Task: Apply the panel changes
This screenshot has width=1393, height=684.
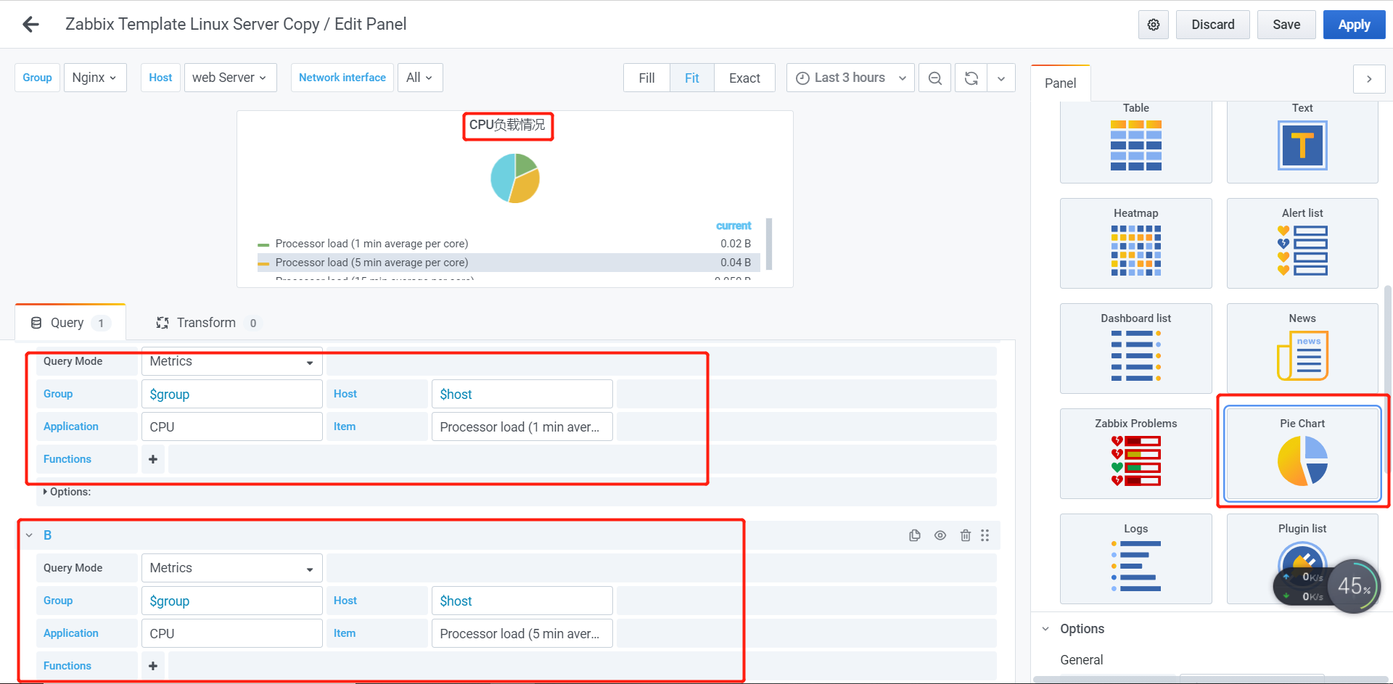Action: pyautogui.click(x=1354, y=25)
